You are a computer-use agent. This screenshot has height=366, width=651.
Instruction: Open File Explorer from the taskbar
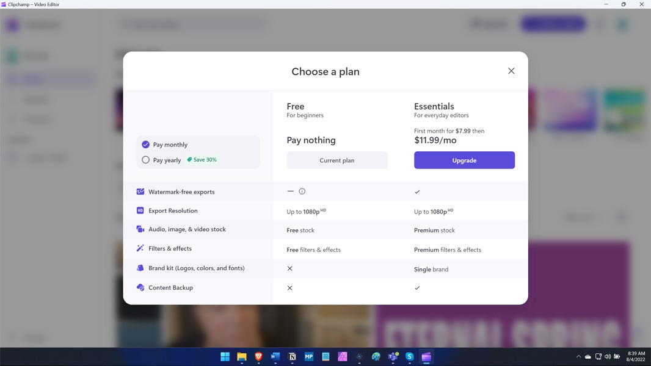pyautogui.click(x=242, y=357)
